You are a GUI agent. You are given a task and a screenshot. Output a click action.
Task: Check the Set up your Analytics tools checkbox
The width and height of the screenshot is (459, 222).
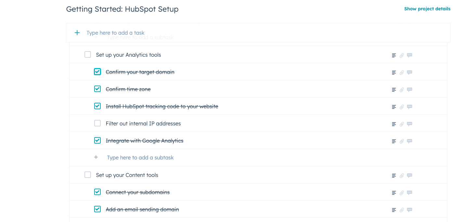click(x=88, y=54)
